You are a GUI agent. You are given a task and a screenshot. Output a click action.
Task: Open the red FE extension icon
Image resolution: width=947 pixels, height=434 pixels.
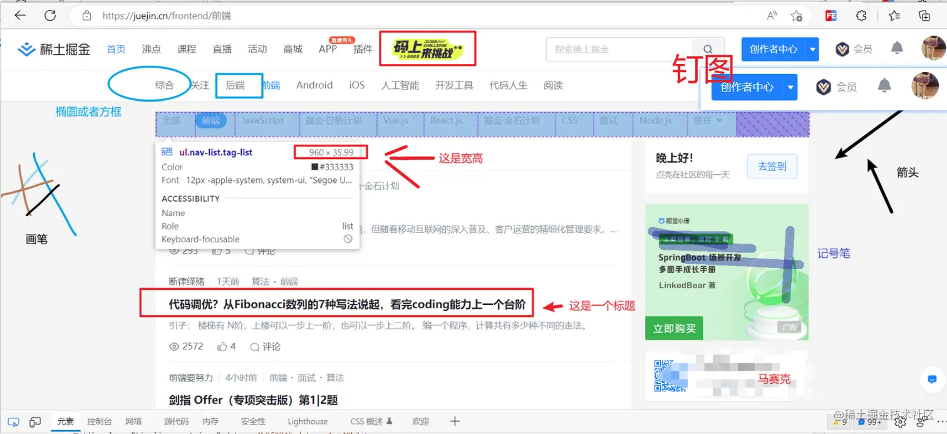pos(831,16)
